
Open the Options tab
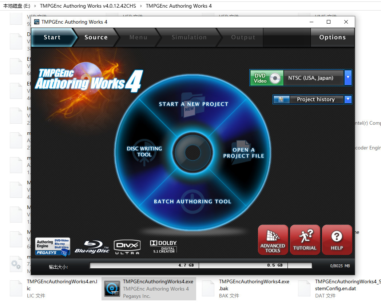(332, 37)
